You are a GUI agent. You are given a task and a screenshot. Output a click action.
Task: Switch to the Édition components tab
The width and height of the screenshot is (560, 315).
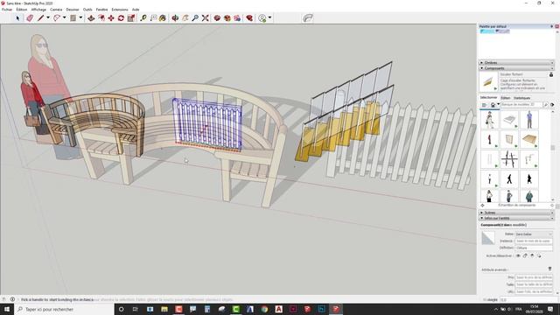pyautogui.click(x=506, y=98)
